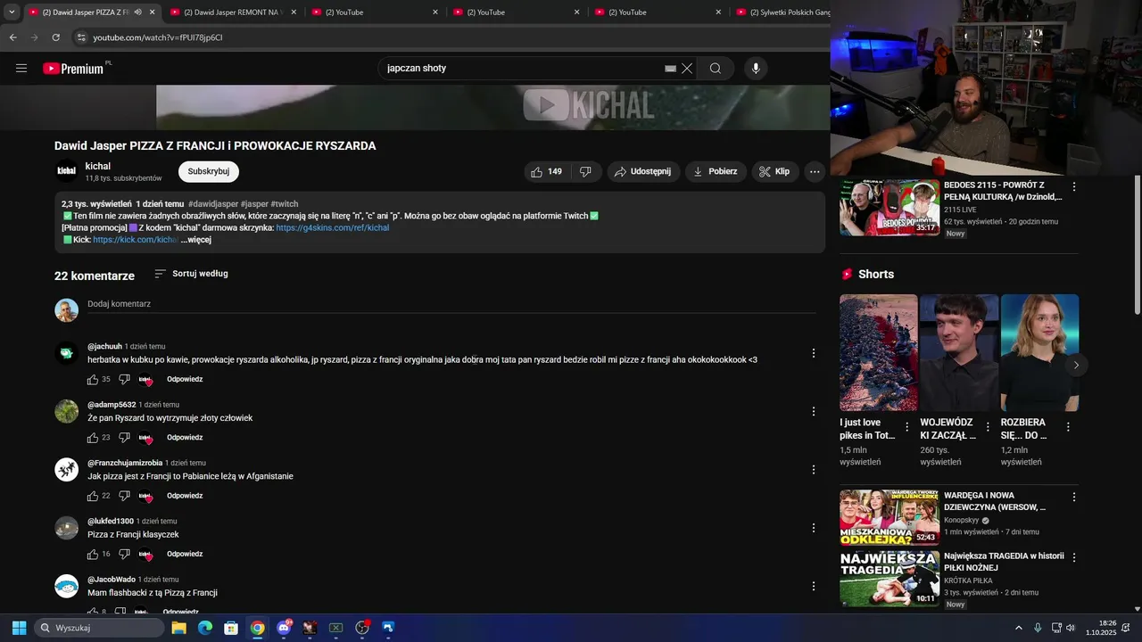The height and width of the screenshot is (642, 1142).
Task: Open Microsoft Edge from taskbar
Action: point(204,628)
